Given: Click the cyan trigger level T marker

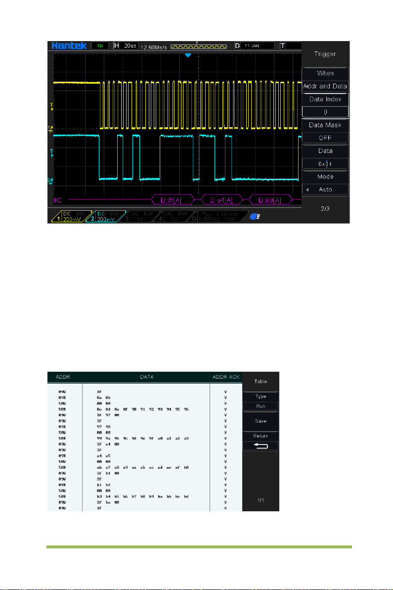Looking at the screenshot, I should 52,153.
